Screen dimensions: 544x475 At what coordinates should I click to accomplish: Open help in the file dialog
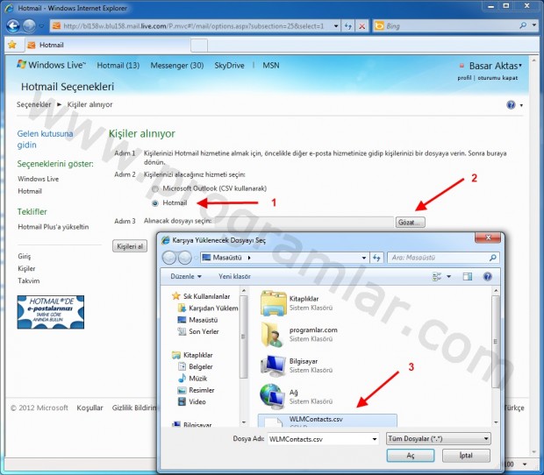(x=488, y=276)
